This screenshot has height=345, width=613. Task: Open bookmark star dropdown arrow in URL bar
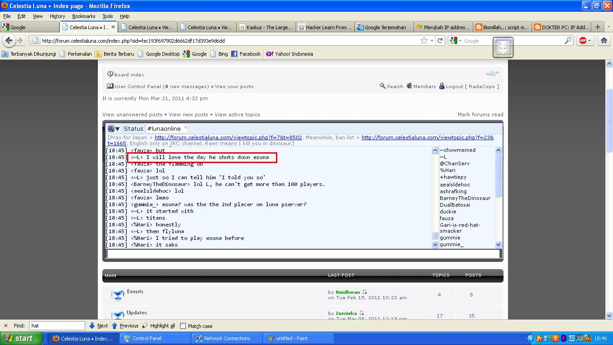pyautogui.click(x=432, y=40)
